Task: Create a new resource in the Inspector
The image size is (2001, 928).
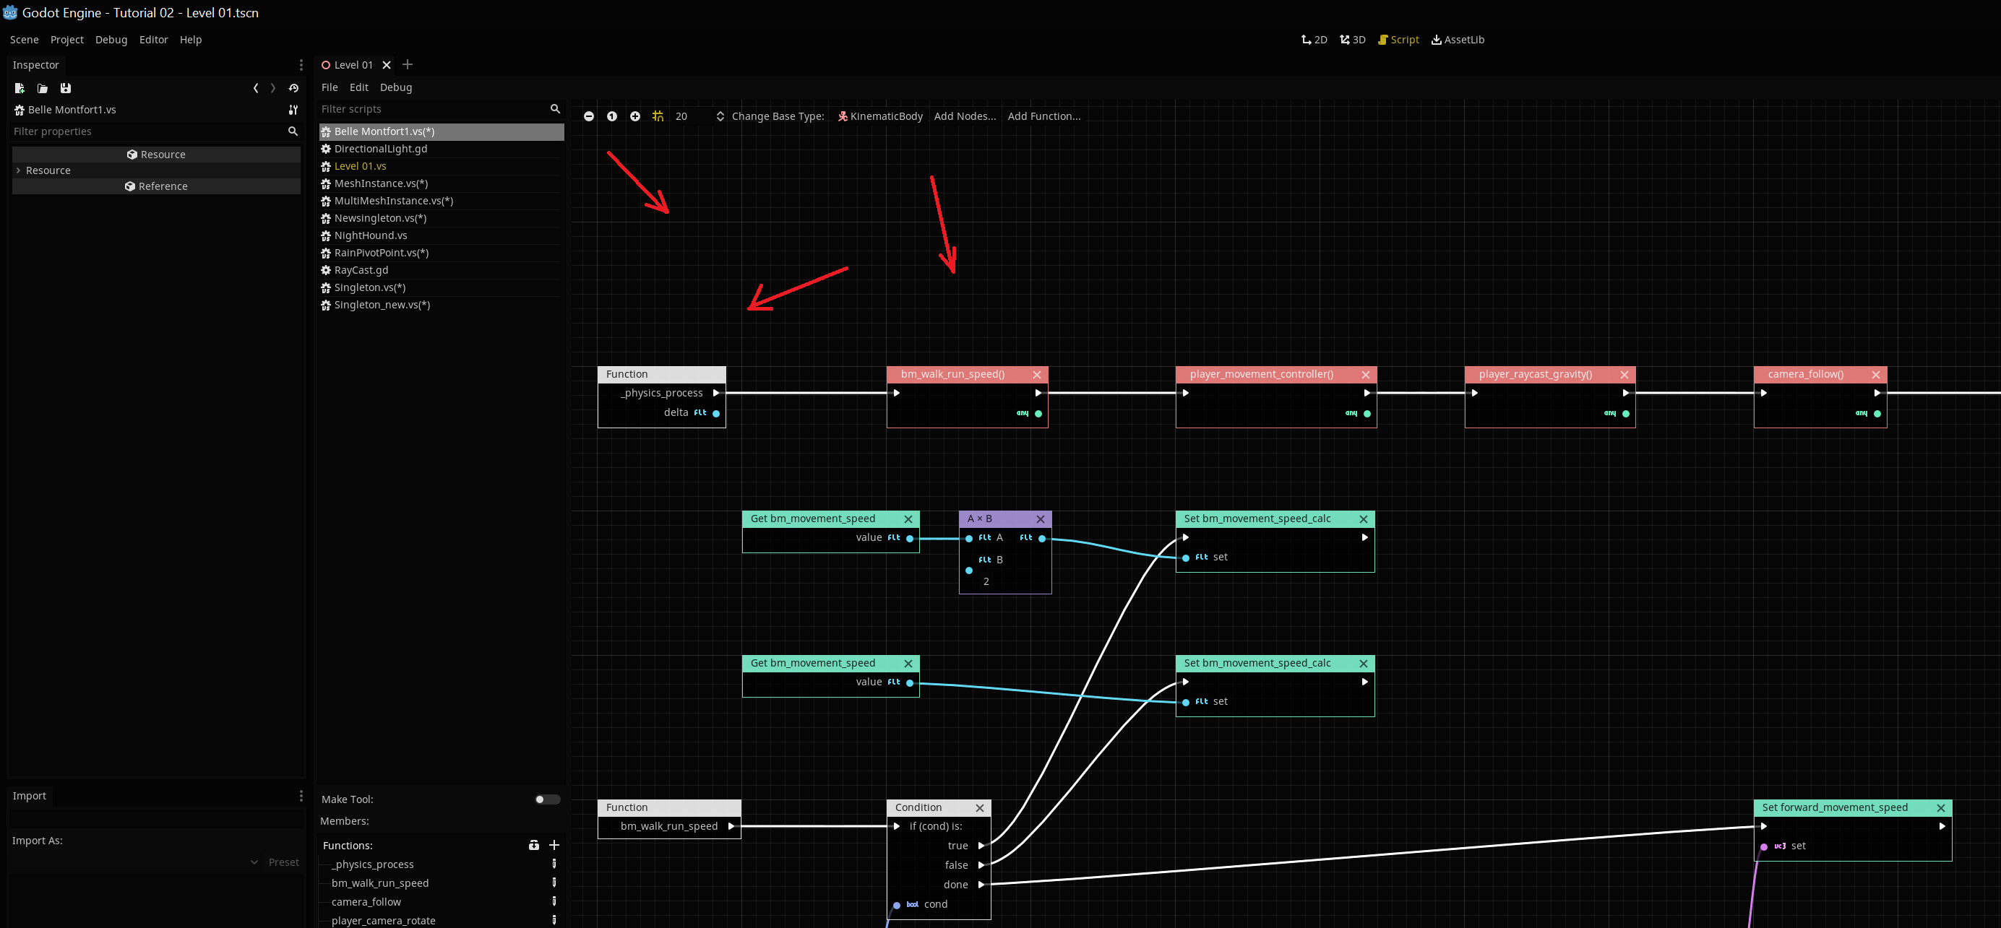Action: (x=20, y=88)
